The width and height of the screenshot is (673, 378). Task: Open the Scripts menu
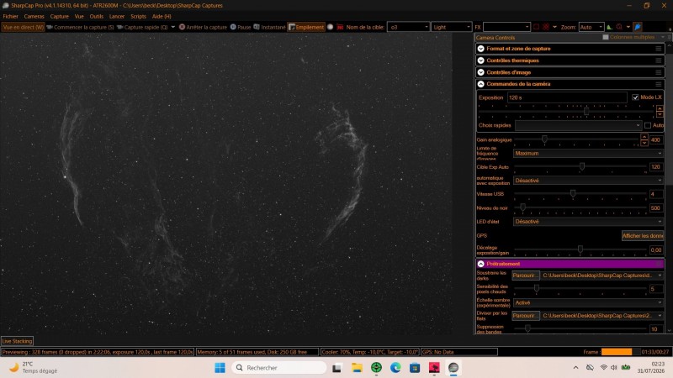(x=138, y=16)
